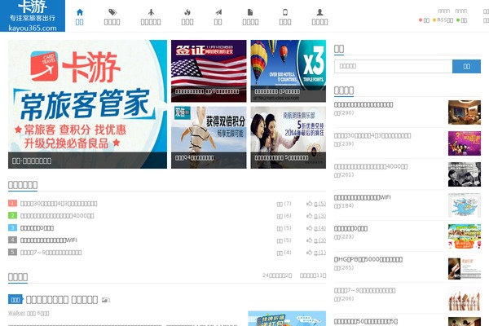
Task: Open the 获得双倍积分 banner
Action: [209, 137]
